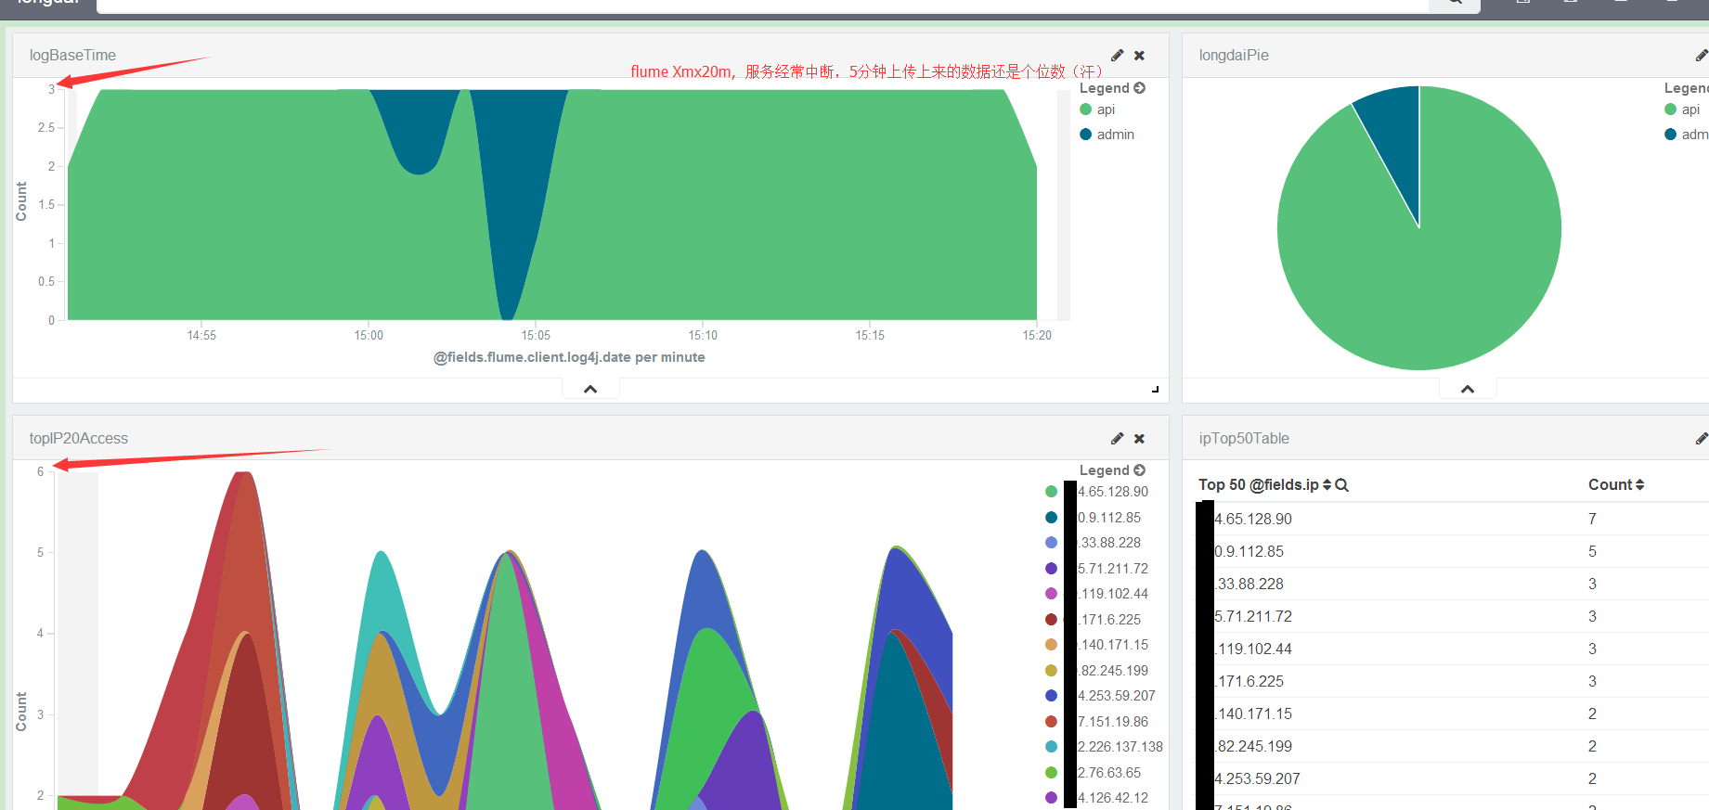Click the api legend dot in longdaiPie
1709x810 pixels.
click(1671, 109)
